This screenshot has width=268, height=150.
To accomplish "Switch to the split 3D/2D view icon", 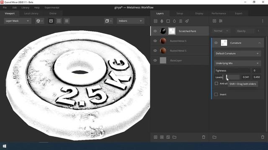I will pos(59,21).
